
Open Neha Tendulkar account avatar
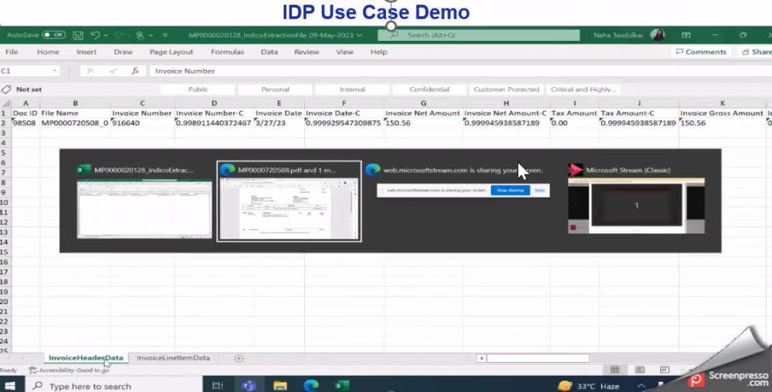[x=657, y=35]
